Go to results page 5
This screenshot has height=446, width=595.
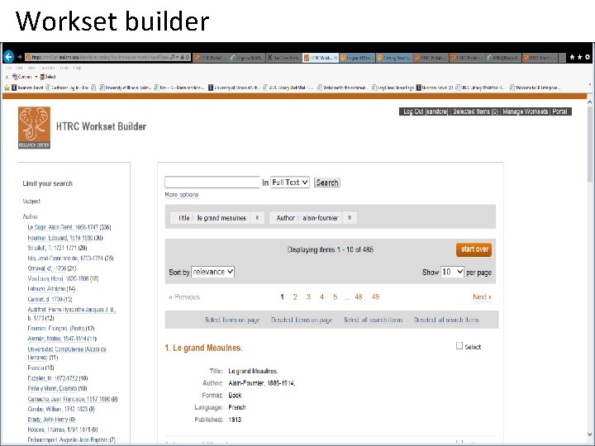[335, 297]
